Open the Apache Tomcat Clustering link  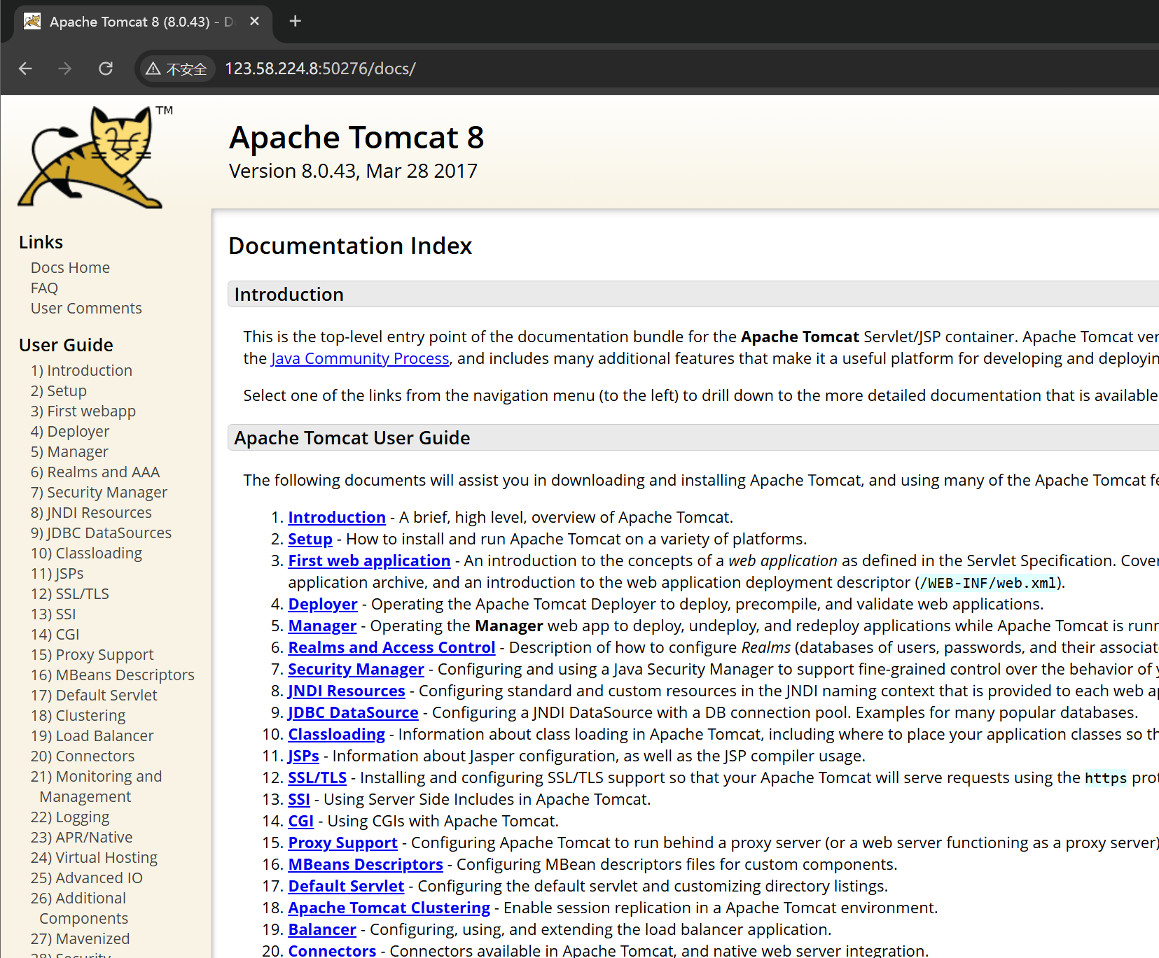tap(389, 908)
